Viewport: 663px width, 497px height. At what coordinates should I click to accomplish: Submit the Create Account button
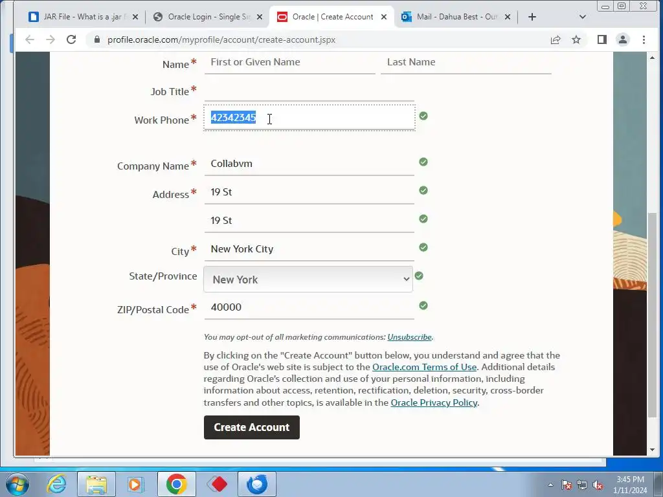(252, 427)
